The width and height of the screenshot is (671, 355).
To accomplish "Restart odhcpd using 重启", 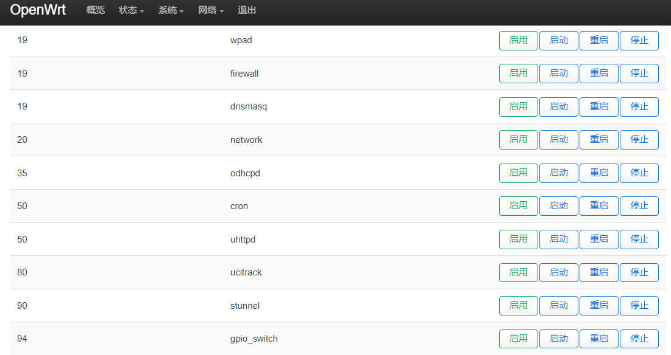I will 598,173.
